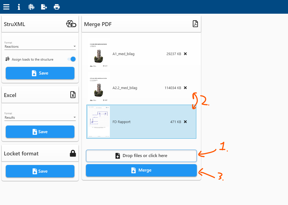Click the padlock icon in Locket format
The width and height of the screenshot is (288, 205).
[73, 153]
